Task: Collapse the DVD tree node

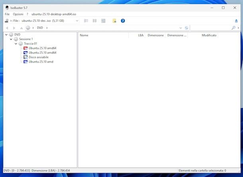Action: click(x=6, y=35)
